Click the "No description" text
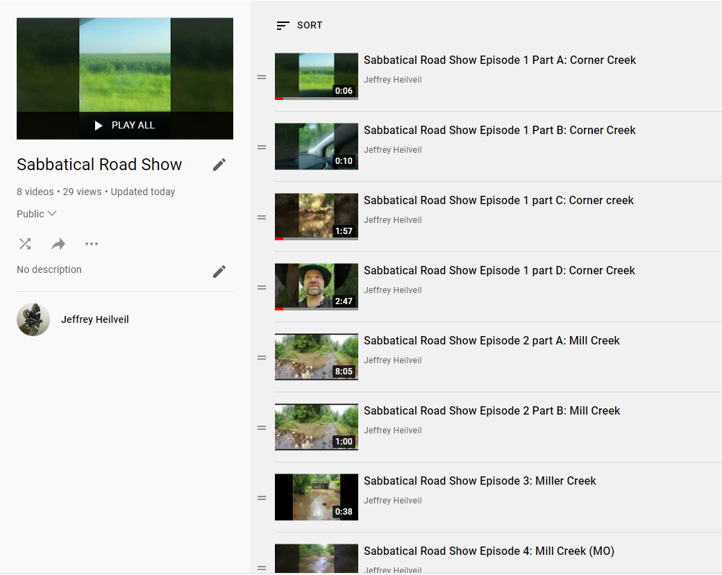This screenshot has height=575, width=722. 49,269
